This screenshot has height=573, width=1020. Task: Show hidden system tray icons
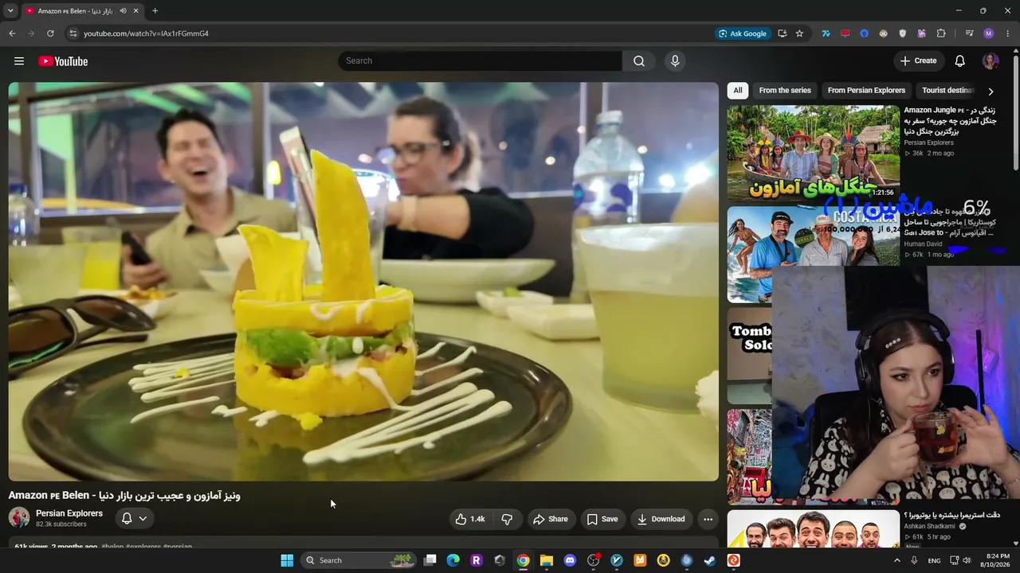click(897, 560)
